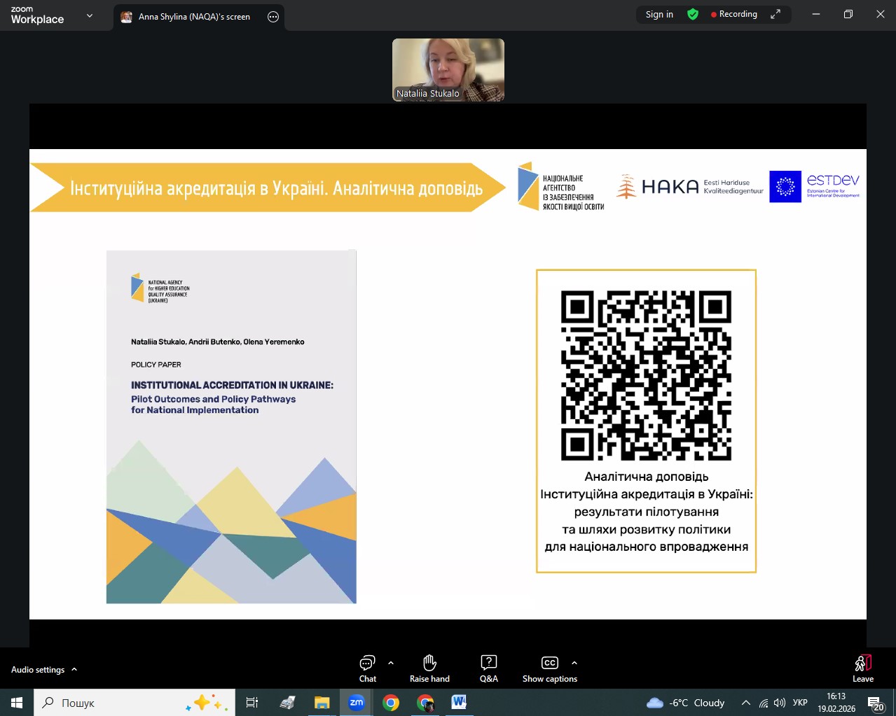Show captions with CC button

pyautogui.click(x=550, y=668)
